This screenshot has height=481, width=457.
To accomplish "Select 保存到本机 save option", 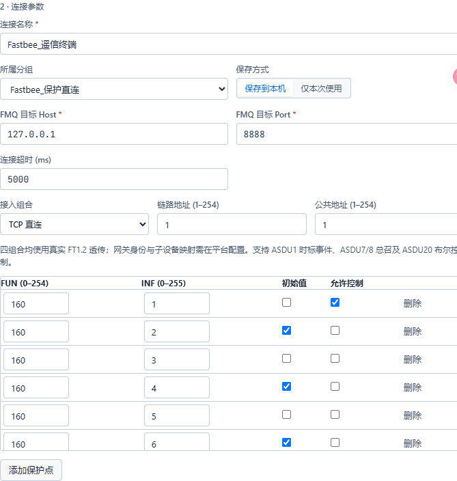I will point(265,89).
